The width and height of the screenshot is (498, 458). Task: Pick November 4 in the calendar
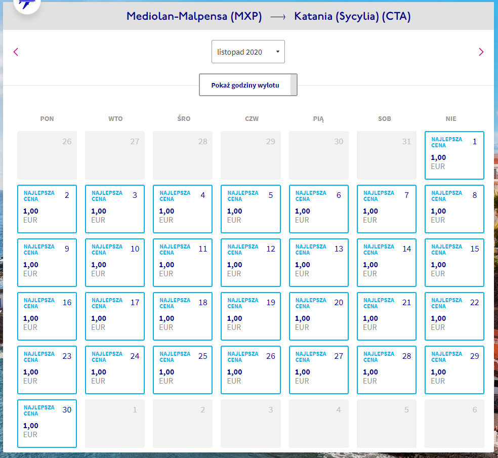(x=183, y=209)
